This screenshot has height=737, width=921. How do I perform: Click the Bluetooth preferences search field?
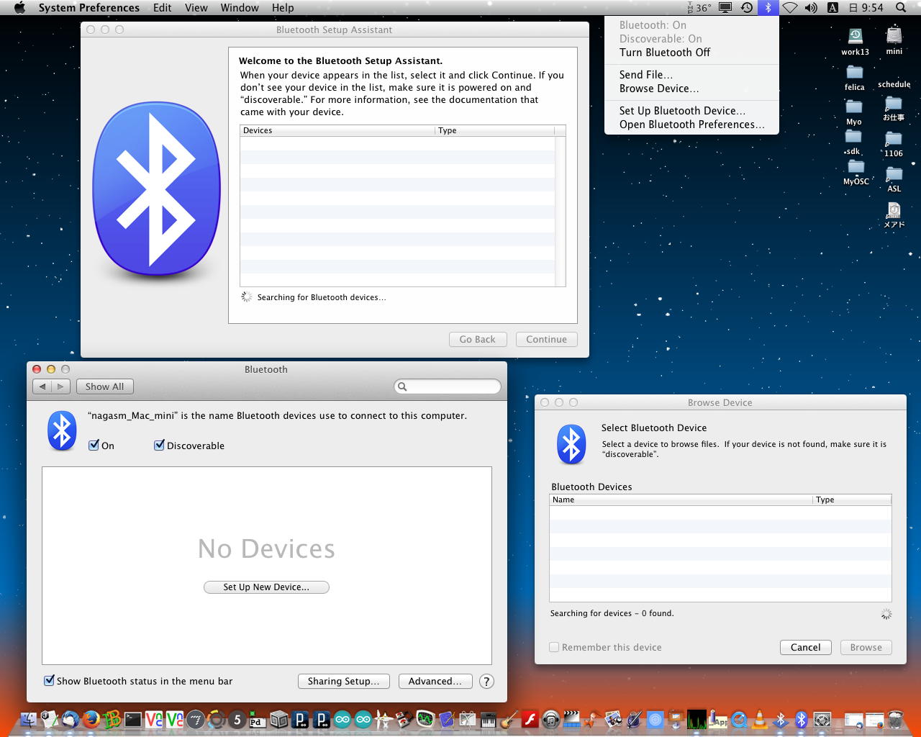[x=448, y=386]
